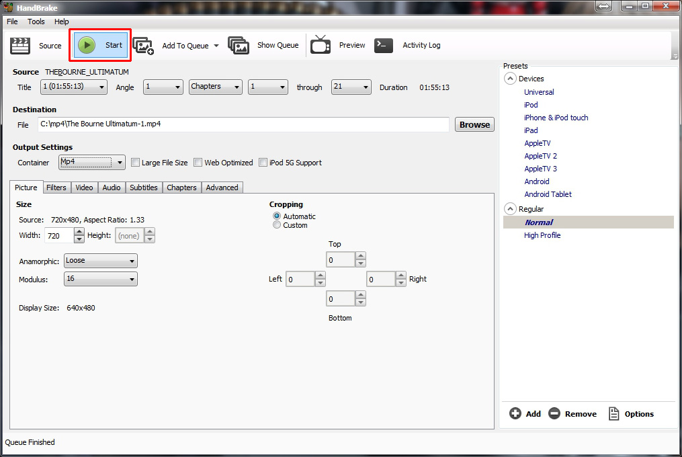Switch to the Advanced tab

click(x=222, y=188)
